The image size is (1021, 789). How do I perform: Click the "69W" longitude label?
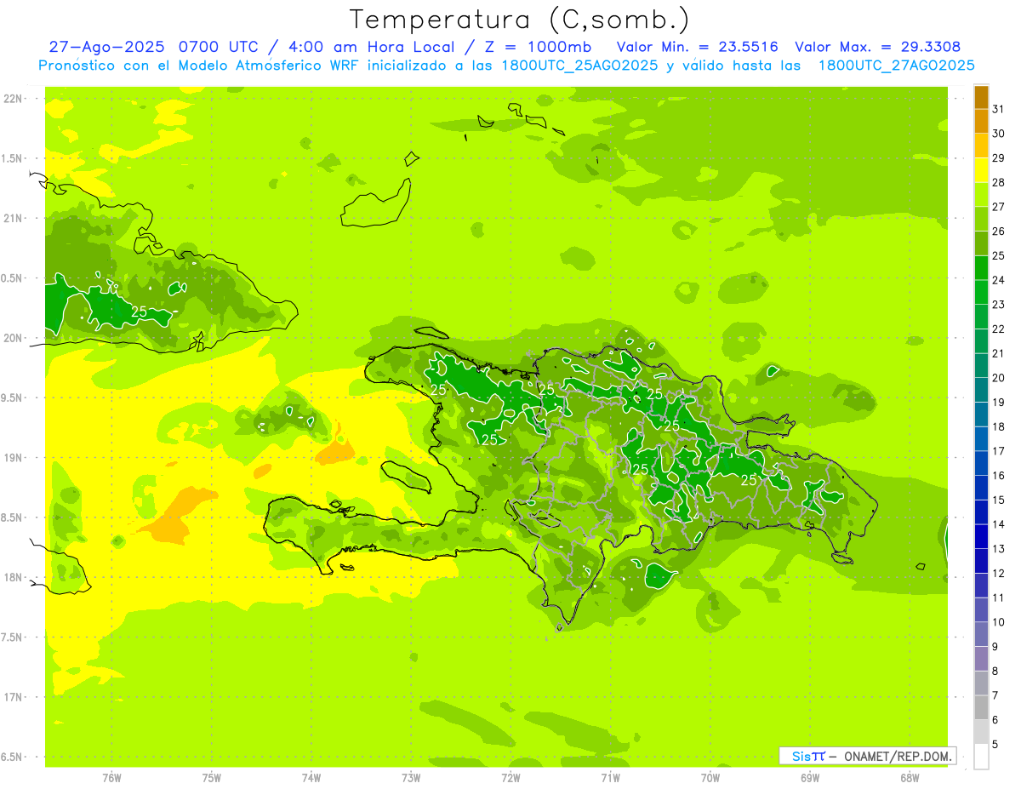pos(810,777)
